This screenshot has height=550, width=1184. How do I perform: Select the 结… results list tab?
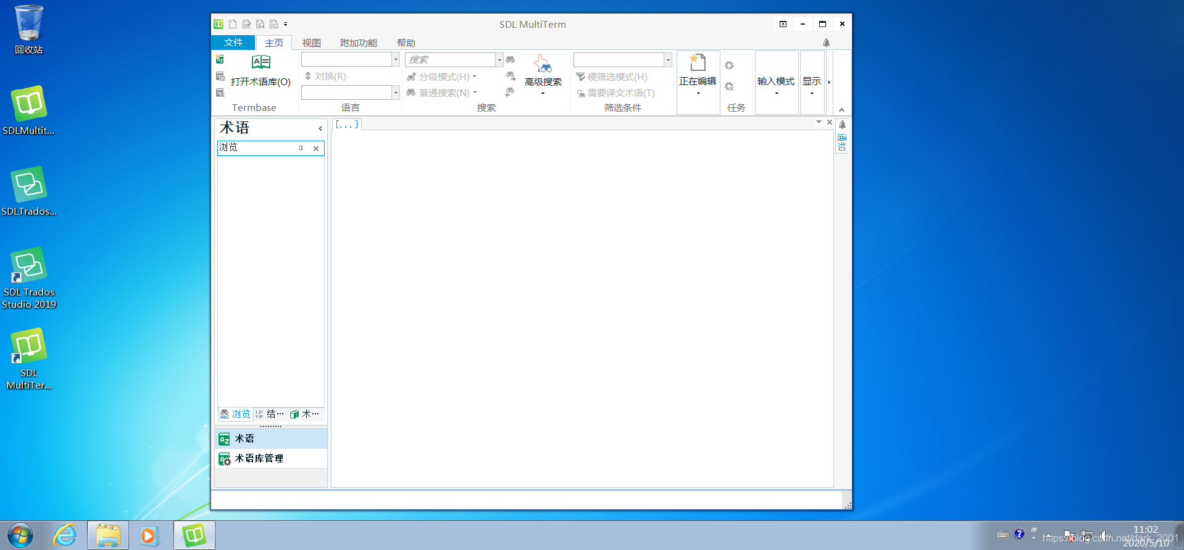270,414
